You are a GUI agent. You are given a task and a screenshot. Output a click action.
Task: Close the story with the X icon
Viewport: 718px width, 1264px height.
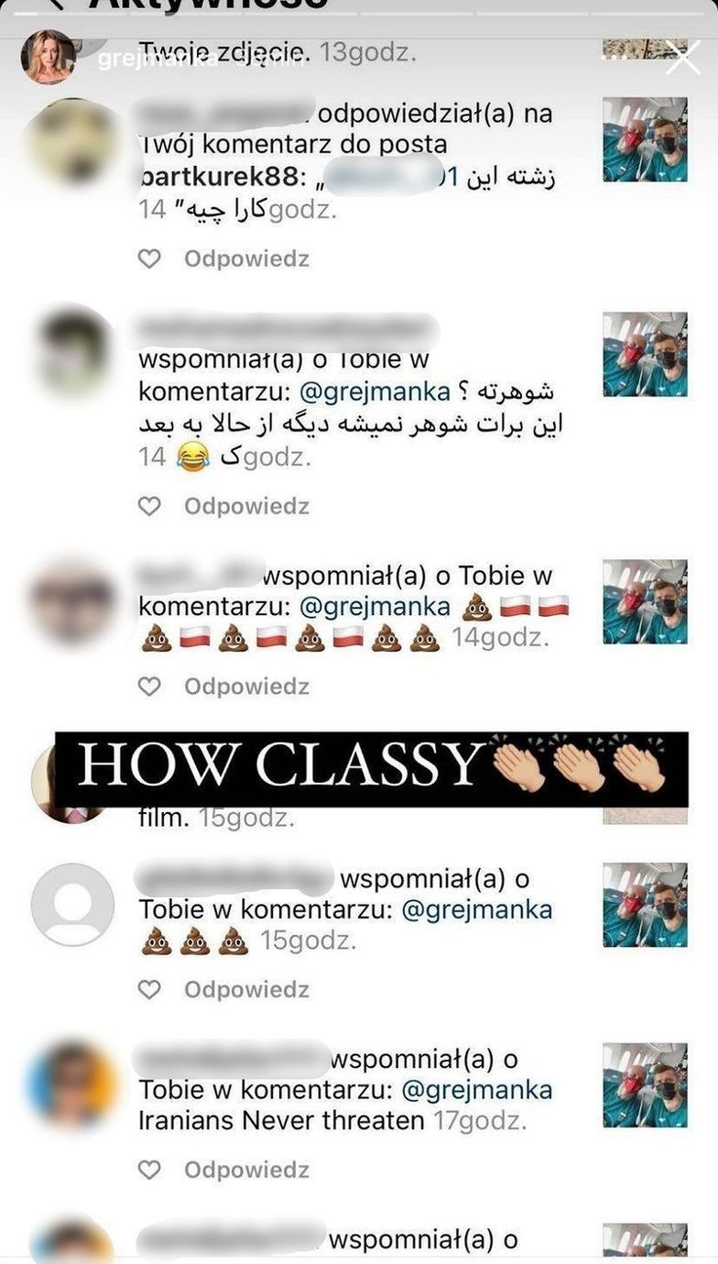tap(682, 57)
